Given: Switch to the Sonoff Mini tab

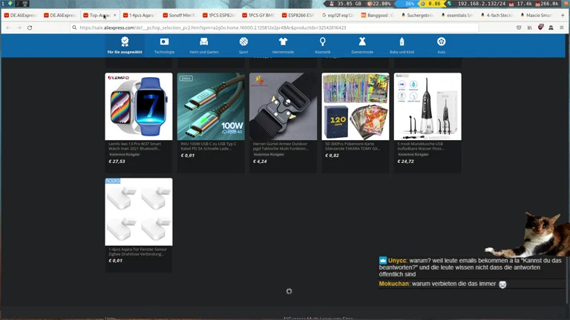Looking at the screenshot, I should [179, 16].
